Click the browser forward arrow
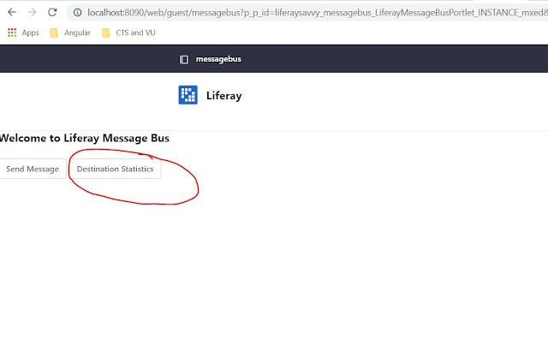This screenshot has height=357, width=548. tap(33, 12)
